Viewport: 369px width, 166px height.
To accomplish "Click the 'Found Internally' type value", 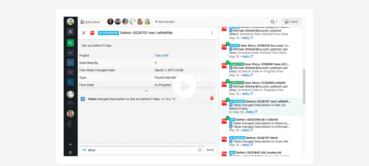I will (x=166, y=78).
